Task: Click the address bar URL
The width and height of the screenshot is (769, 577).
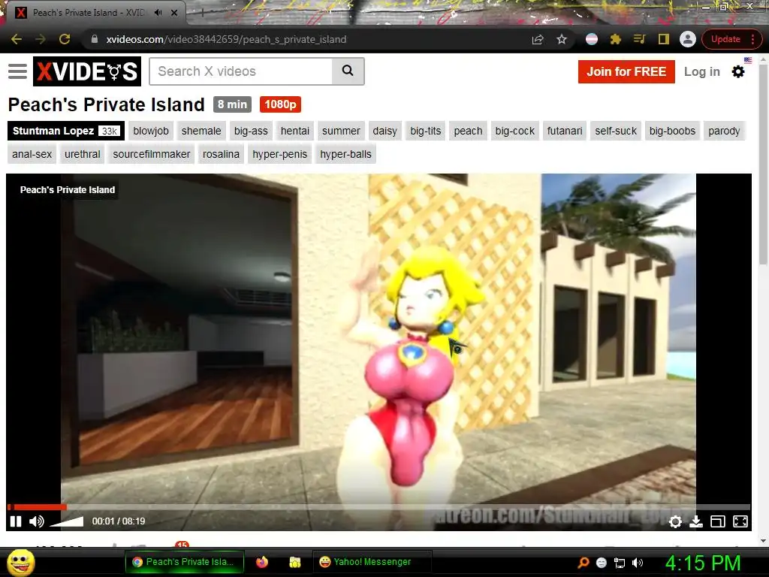Action: 226,39
